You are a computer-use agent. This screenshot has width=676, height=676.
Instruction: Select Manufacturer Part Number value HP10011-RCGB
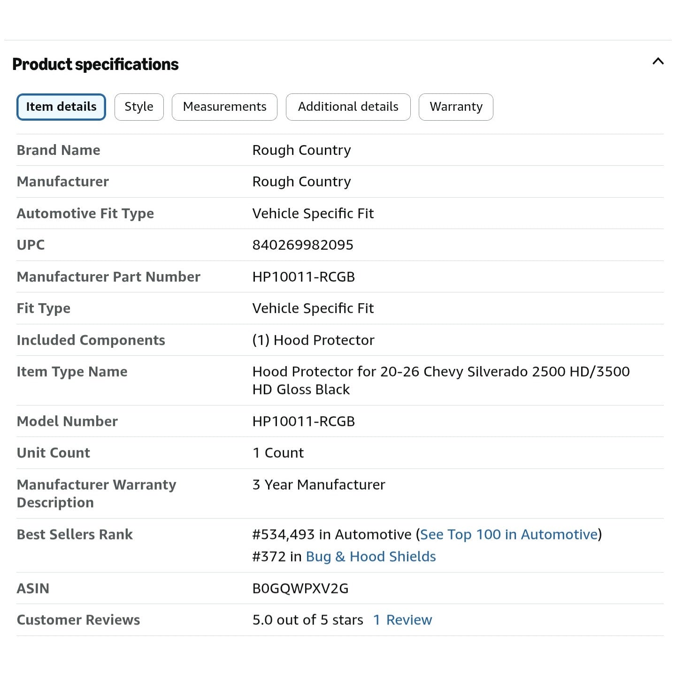coord(304,277)
